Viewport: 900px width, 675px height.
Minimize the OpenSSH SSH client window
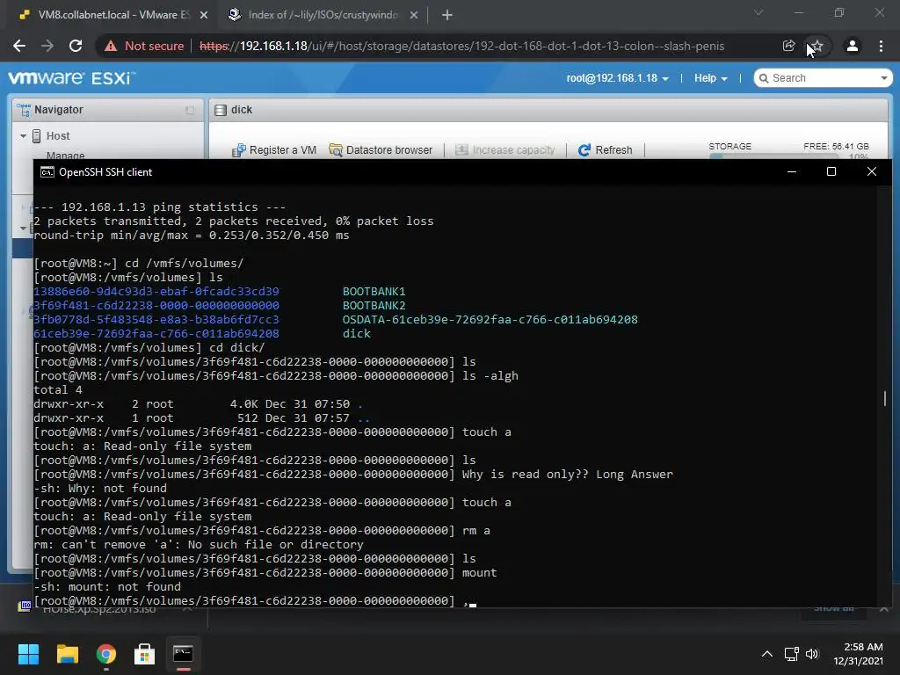coord(792,171)
